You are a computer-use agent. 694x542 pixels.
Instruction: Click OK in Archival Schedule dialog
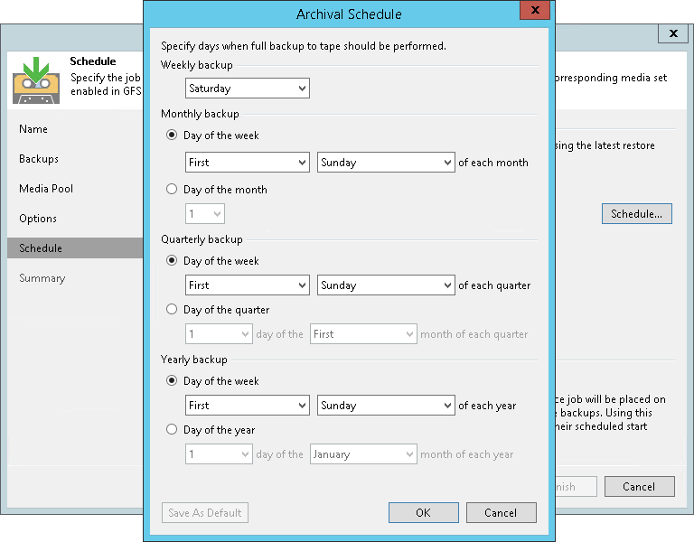click(424, 512)
